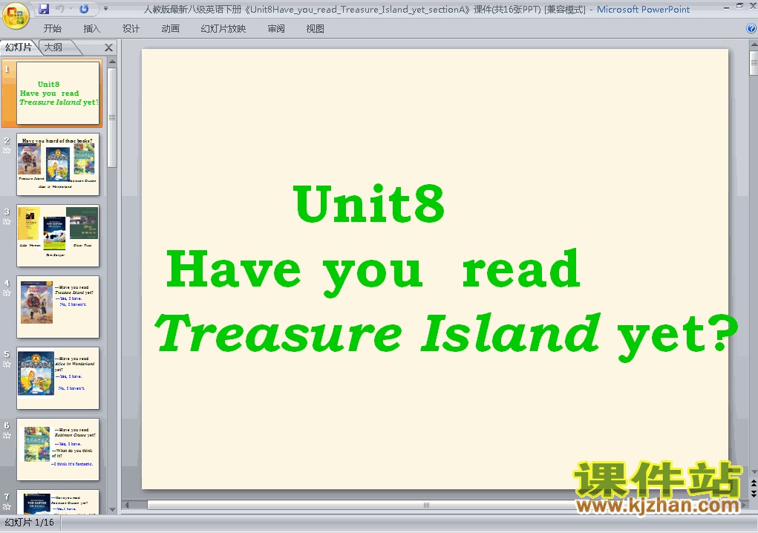Select slide 6 thumbnail Robinson Crusoe dialogue

click(58, 449)
